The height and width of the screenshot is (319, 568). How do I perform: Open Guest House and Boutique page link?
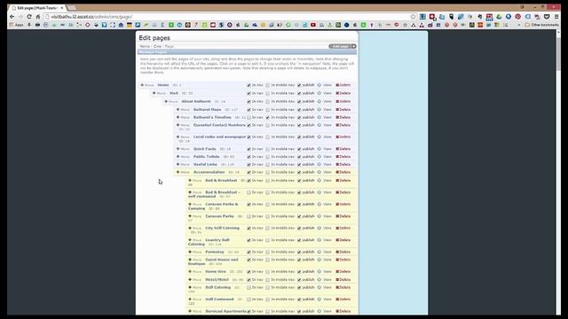click(213, 261)
